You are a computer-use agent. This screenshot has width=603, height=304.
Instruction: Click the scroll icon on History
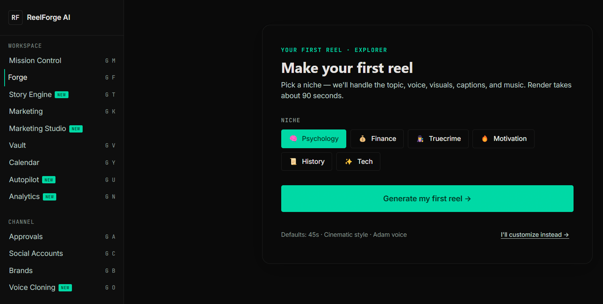(293, 162)
